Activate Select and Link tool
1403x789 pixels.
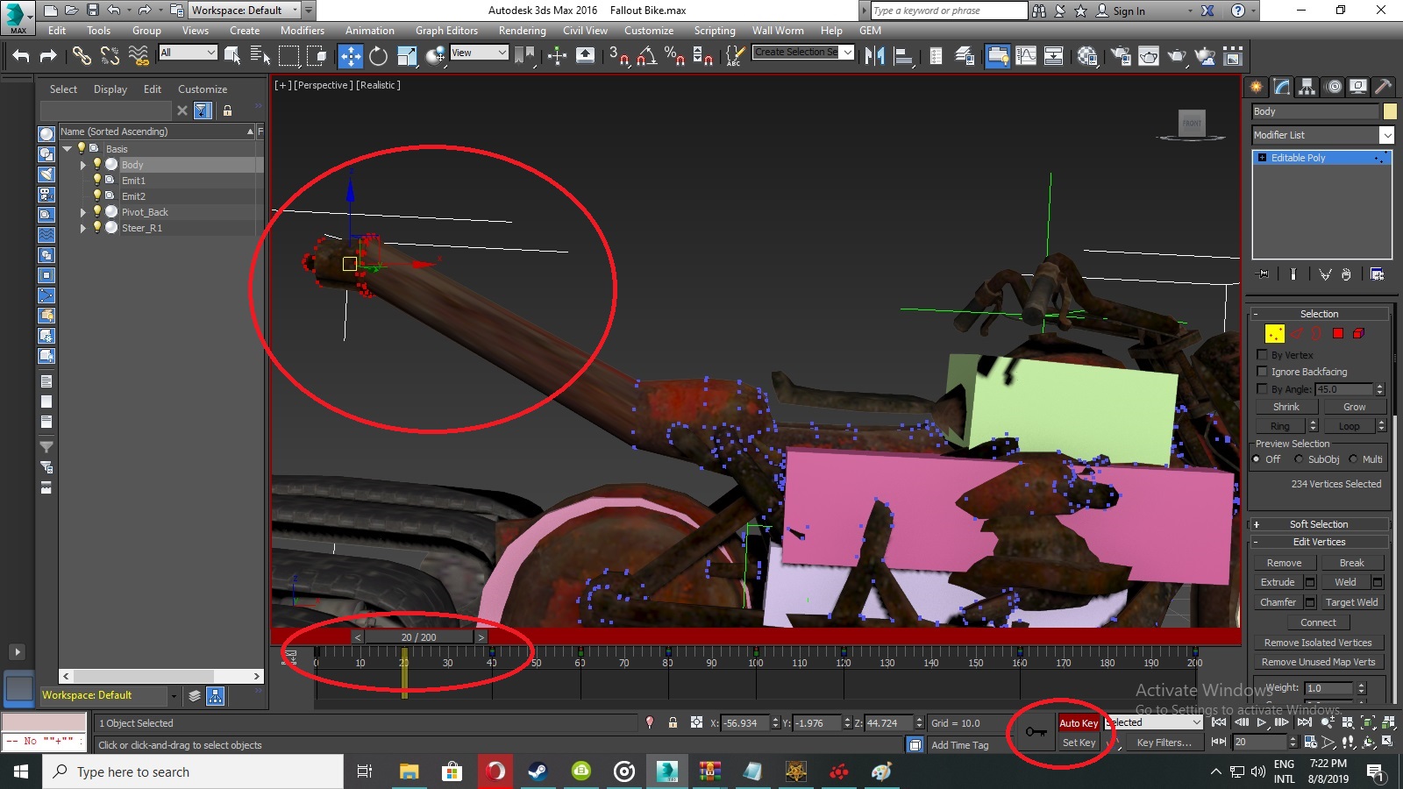coord(82,56)
